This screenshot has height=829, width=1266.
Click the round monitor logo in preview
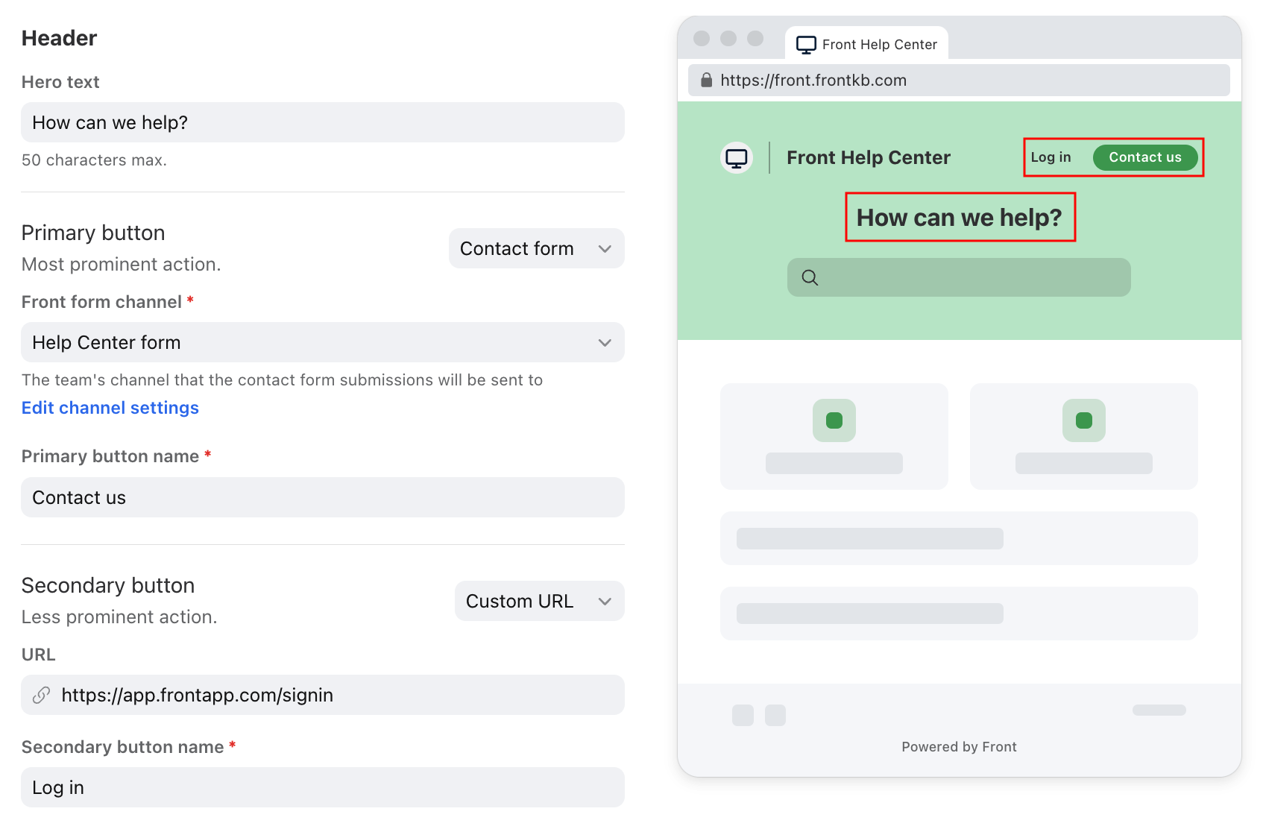737,157
